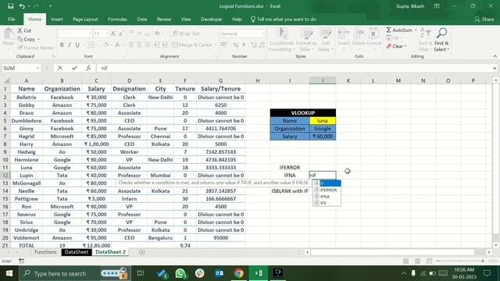Image resolution: width=500 pixels, height=281 pixels.
Task: Select the DataSheet 2 sheet tab
Action: (110, 252)
